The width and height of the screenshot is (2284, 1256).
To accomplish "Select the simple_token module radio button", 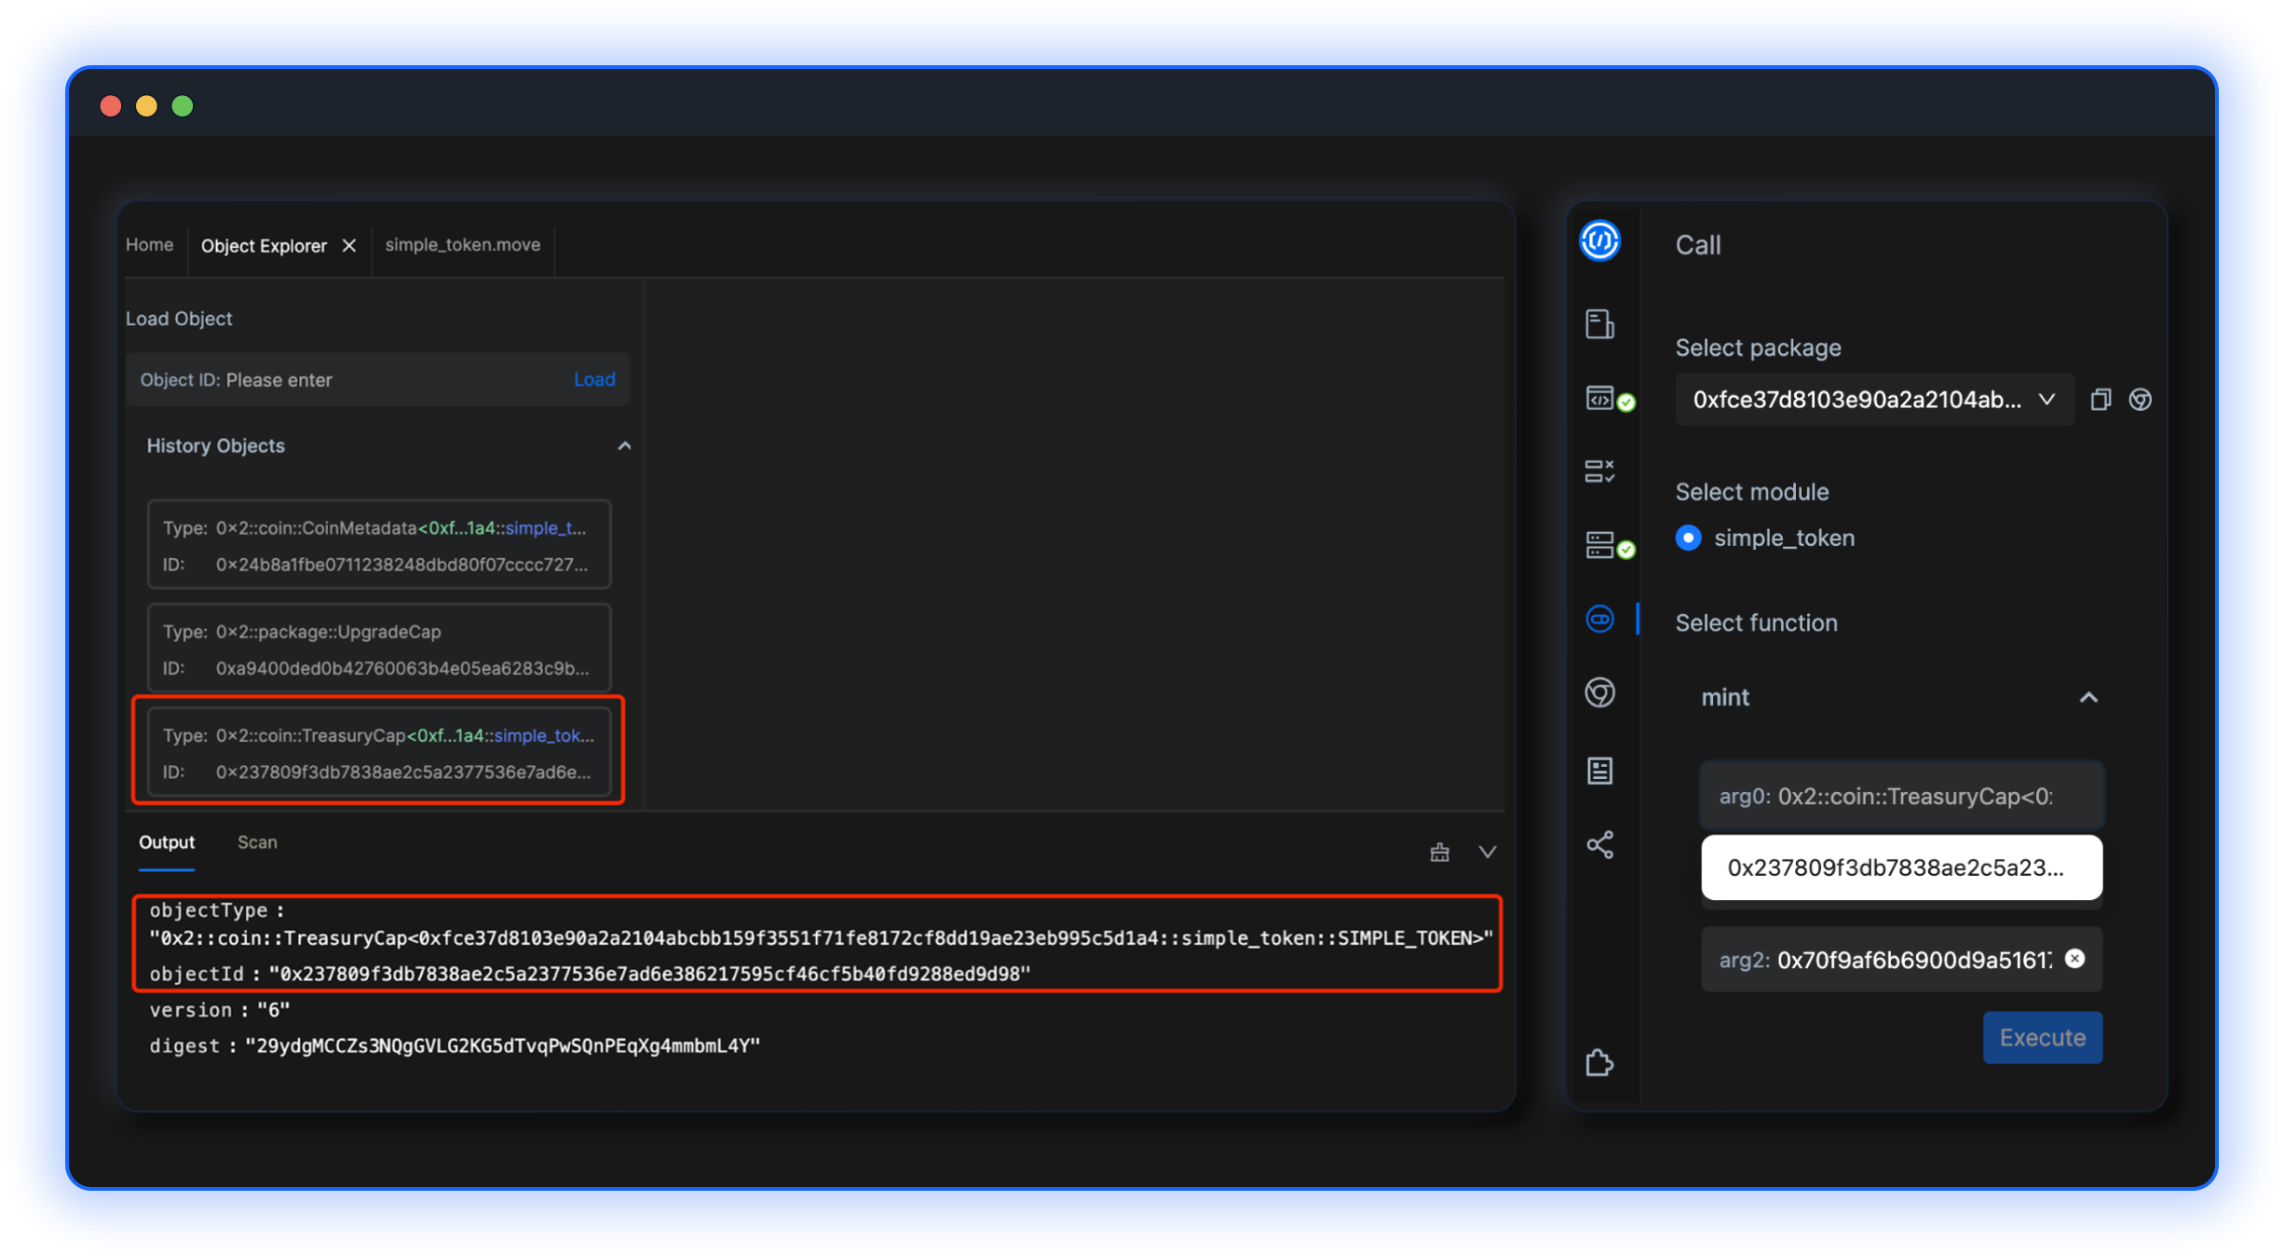I will pyautogui.click(x=1688, y=538).
